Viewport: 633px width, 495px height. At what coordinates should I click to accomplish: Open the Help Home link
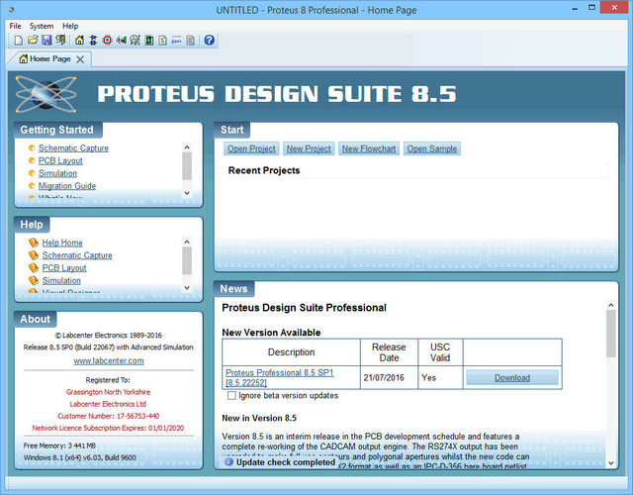pyautogui.click(x=62, y=243)
